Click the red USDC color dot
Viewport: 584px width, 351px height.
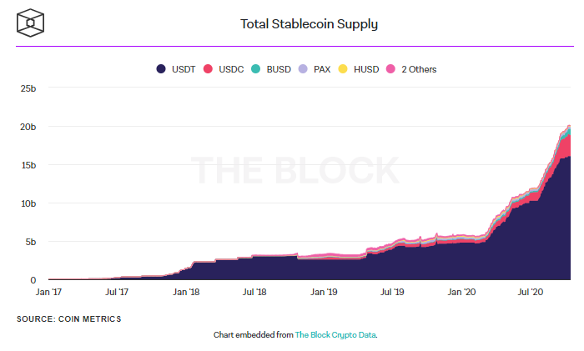[x=209, y=69]
